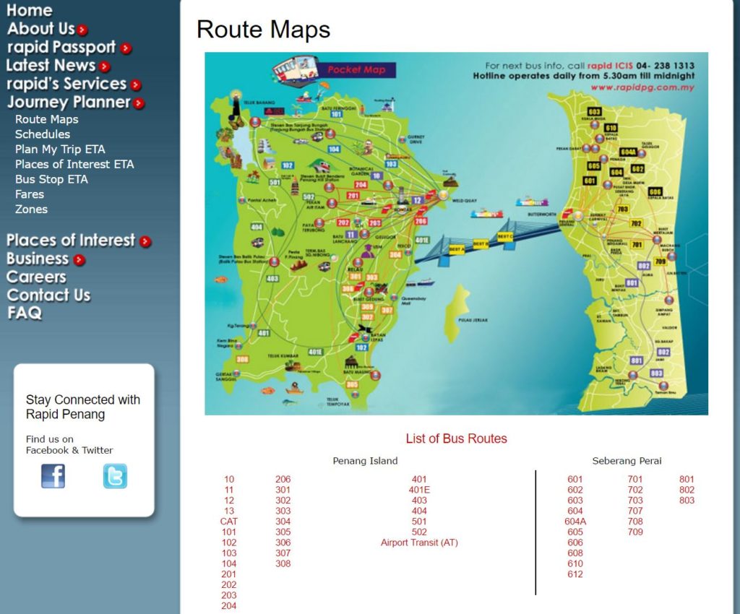Open bus route 13
Screen dimensions: 740x614
pos(229,511)
